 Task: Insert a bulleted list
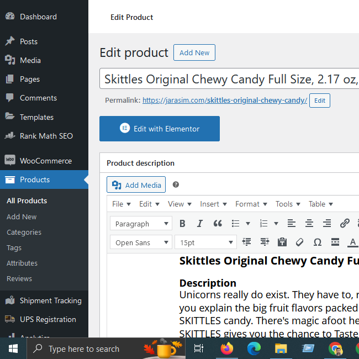[x=235, y=223]
